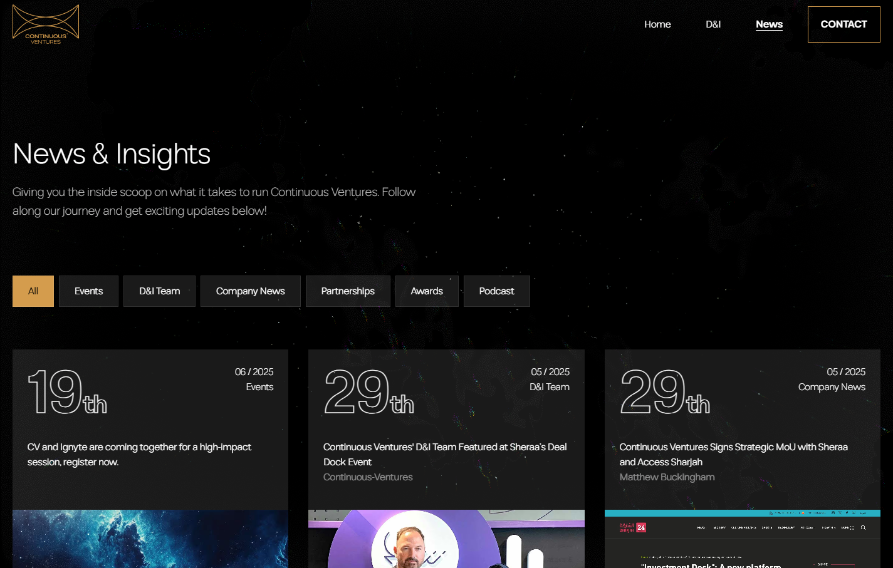Select the News nav item

pos(769,24)
